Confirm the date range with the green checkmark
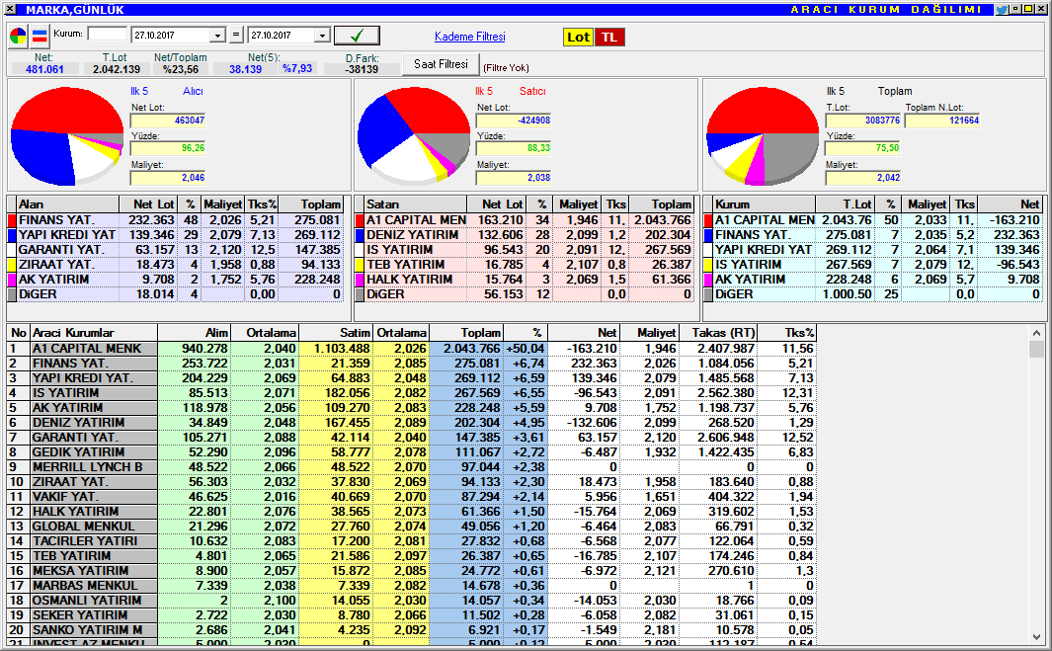 (357, 36)
